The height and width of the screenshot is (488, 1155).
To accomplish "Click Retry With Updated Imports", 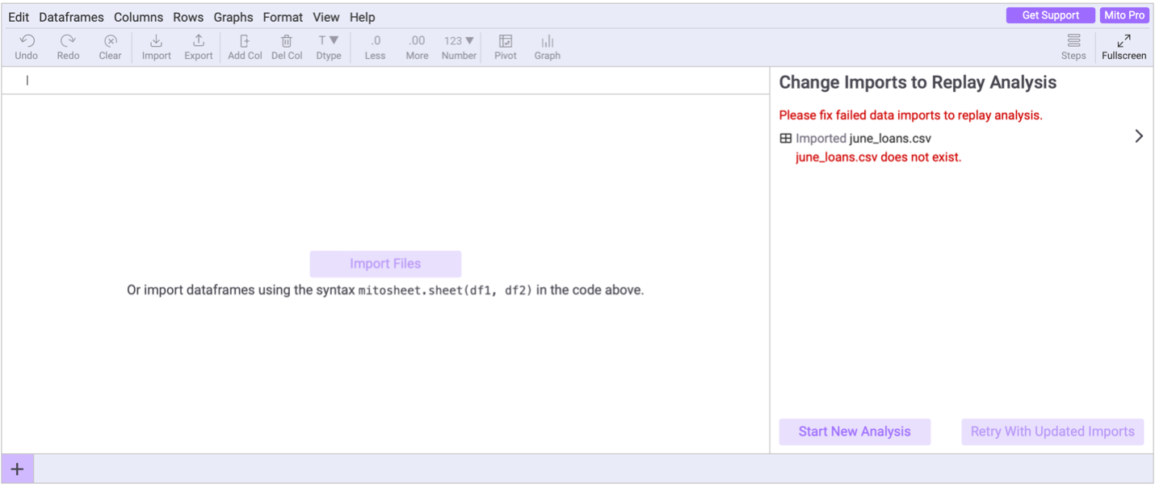I will (1052, 432).
